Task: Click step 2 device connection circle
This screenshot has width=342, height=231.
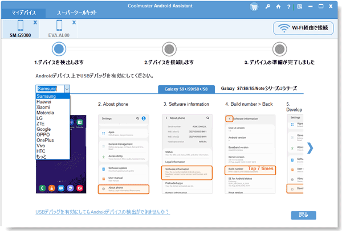Action: (x=169, y=49)
